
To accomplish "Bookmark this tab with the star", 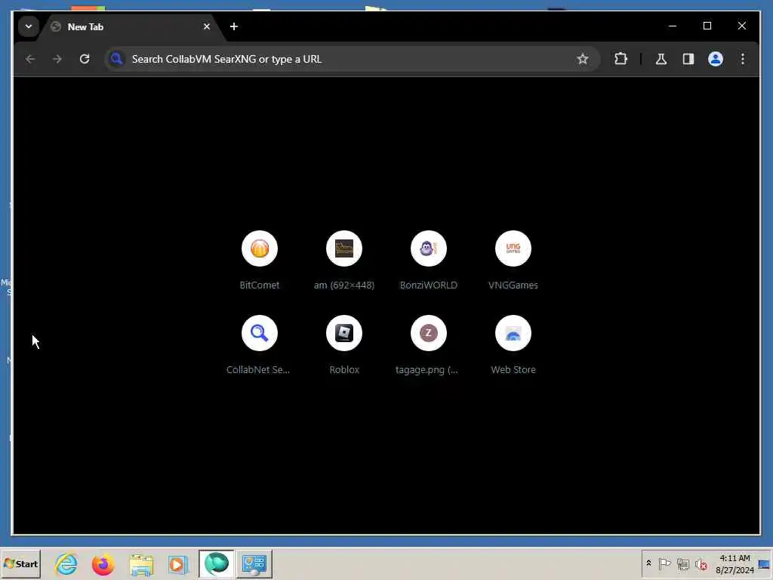I will tap(583, 59).
